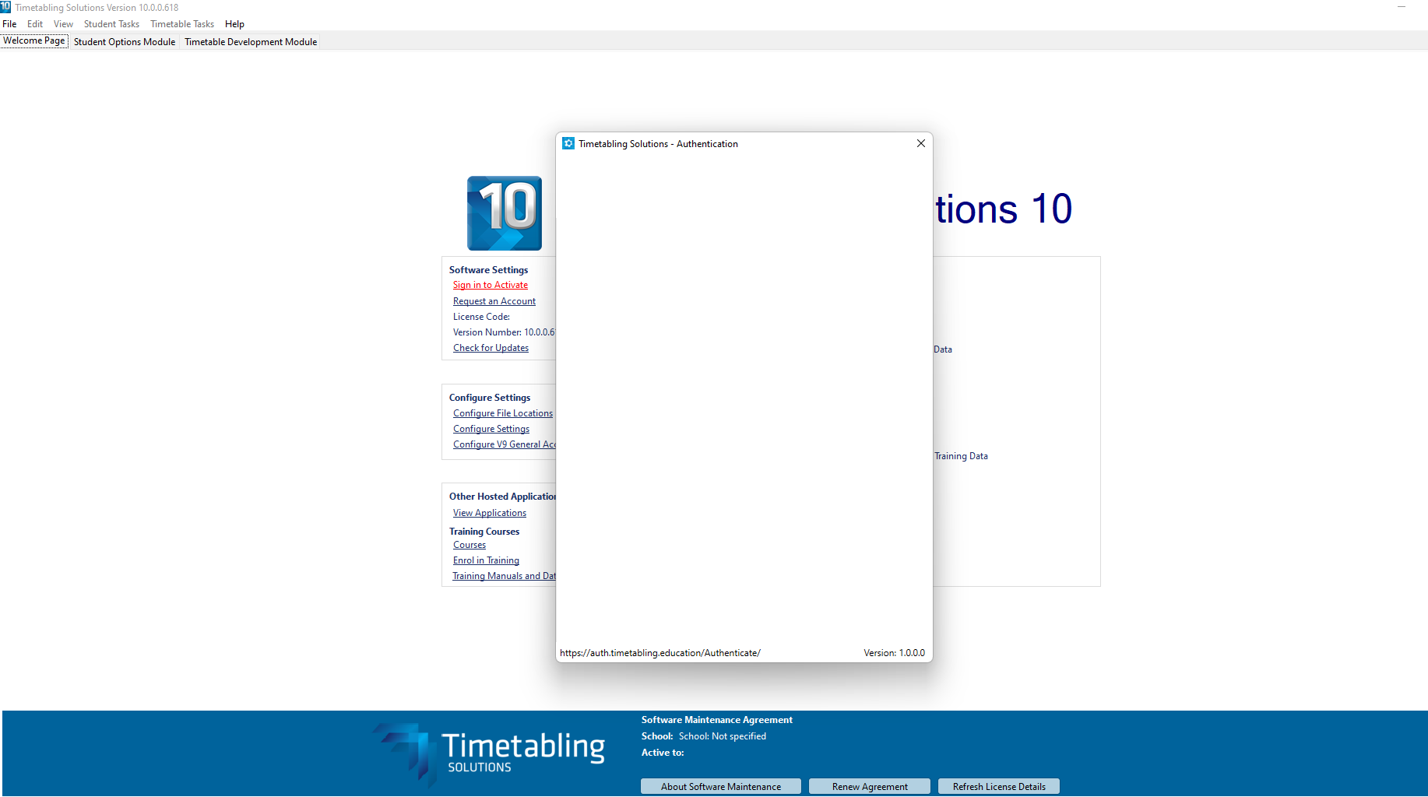The width and height of the screenshot is (1428, 797).
Task: Click the Software Maintenance Agreement heading
Action: tap(717, 720)
